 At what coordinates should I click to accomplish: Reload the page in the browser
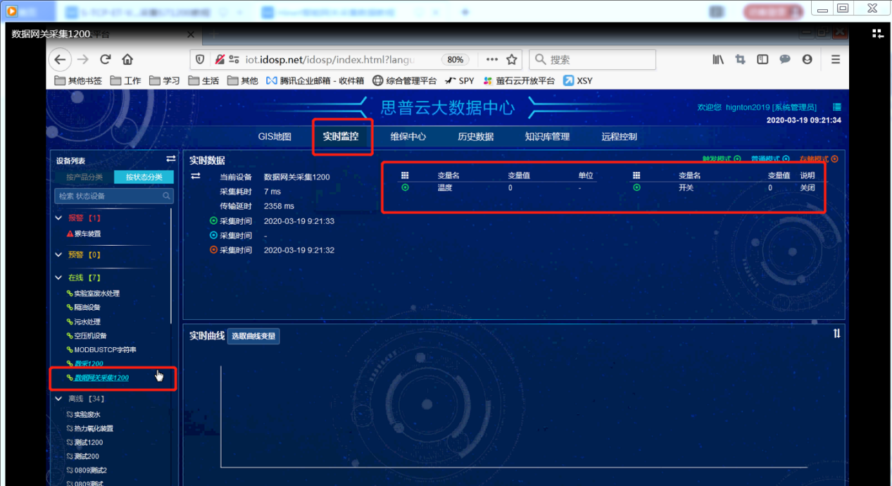pyautogui.click(x=106, y=60)
